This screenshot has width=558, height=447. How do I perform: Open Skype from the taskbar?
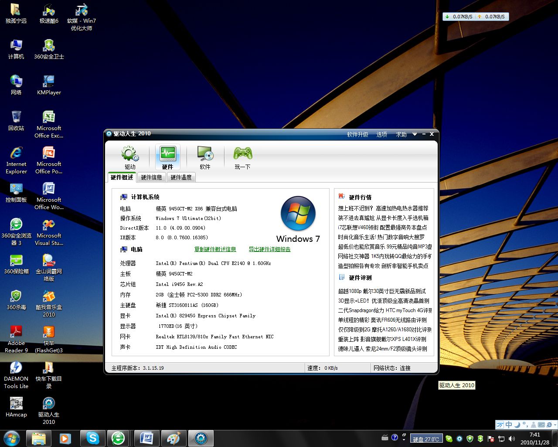pyautogui.click(x=92, y=438)
